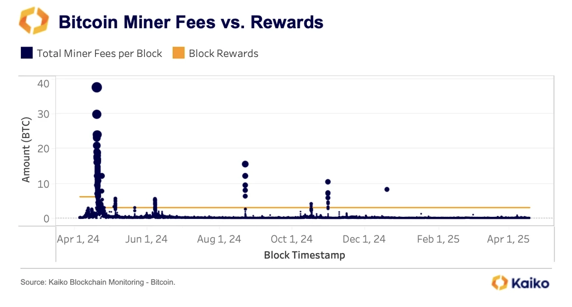
Task: Click the Dec 1, 24 axis label
Action: click(364, 239)
